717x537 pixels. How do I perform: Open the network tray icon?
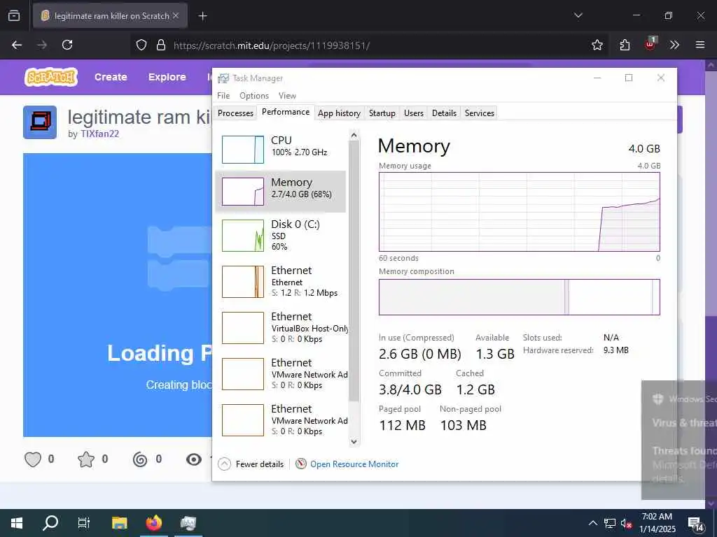(x=610, y=523)
